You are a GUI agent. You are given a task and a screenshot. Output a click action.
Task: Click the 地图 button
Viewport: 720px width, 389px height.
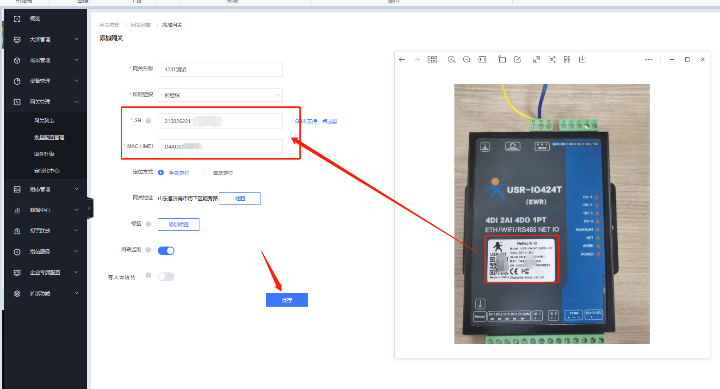pos(240,198)
